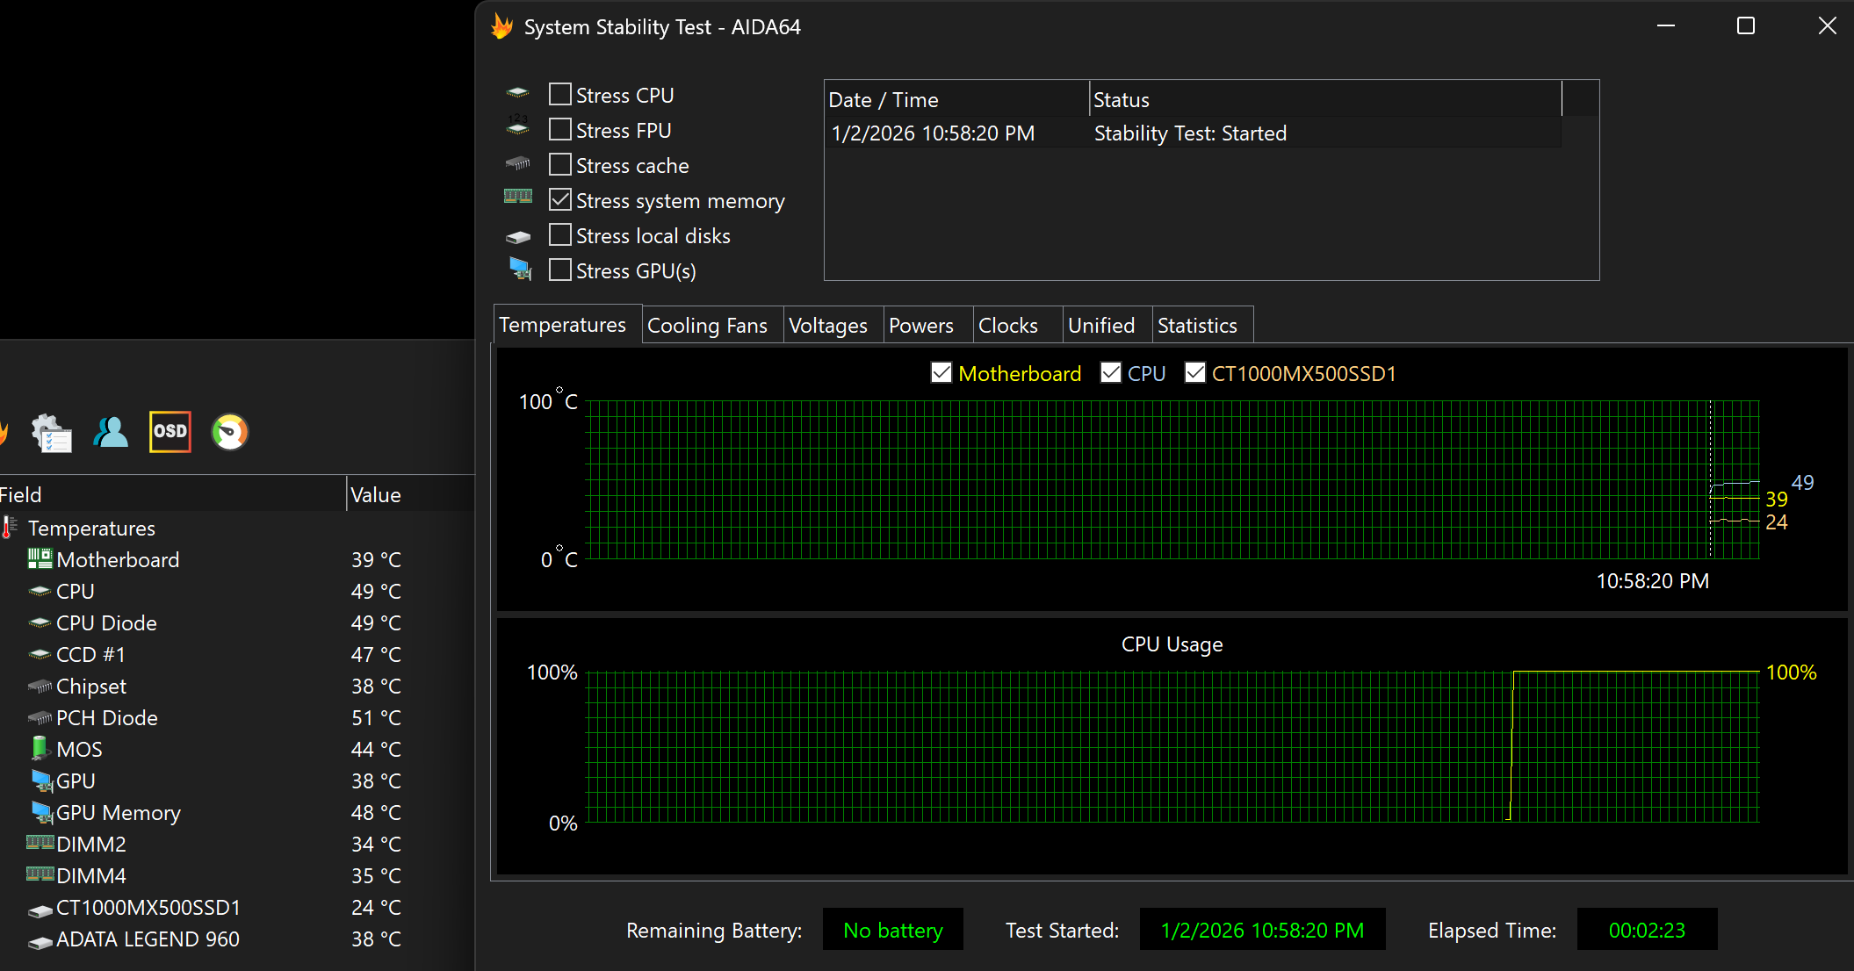Hide the Motherboard temperature graph line

(941, 373)
